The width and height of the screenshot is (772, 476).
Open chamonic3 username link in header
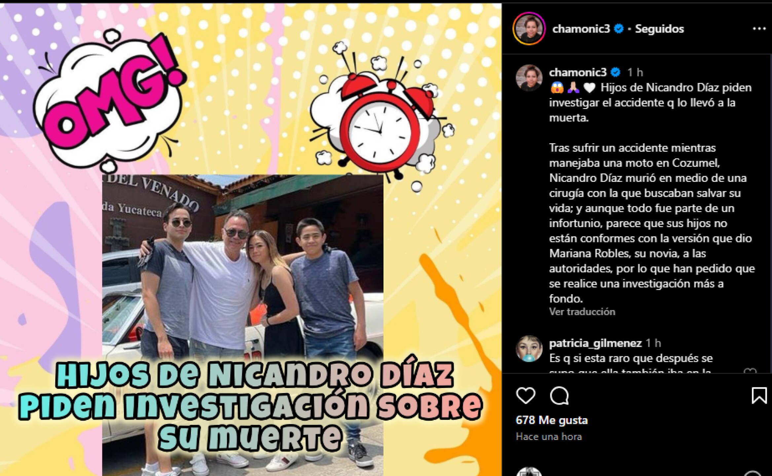581,29
